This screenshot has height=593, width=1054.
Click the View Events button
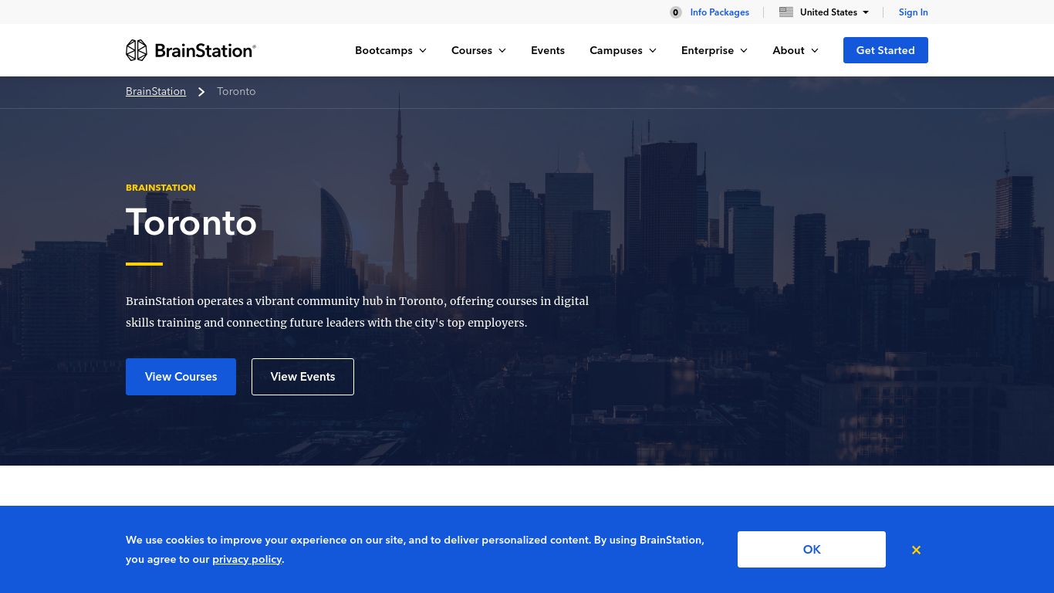tap(302, 377)
